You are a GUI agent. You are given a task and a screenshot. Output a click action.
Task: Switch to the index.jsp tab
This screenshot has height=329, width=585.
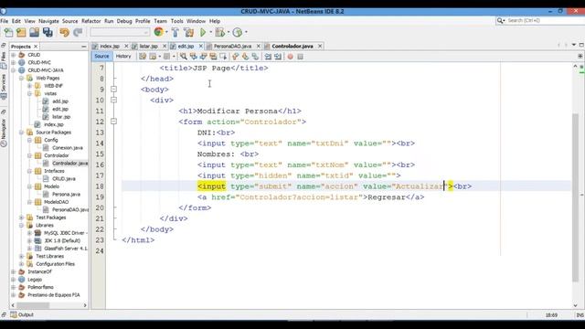pos(110,47)
